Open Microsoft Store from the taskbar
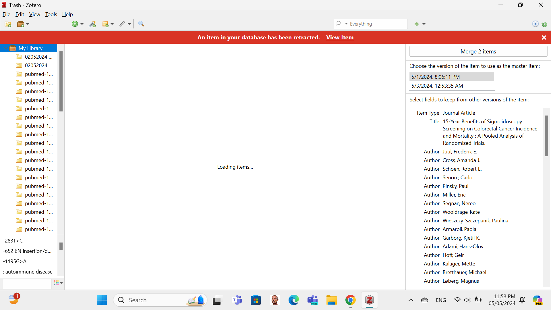This screenshot has height=310, width=551. (x=256, y=300)
